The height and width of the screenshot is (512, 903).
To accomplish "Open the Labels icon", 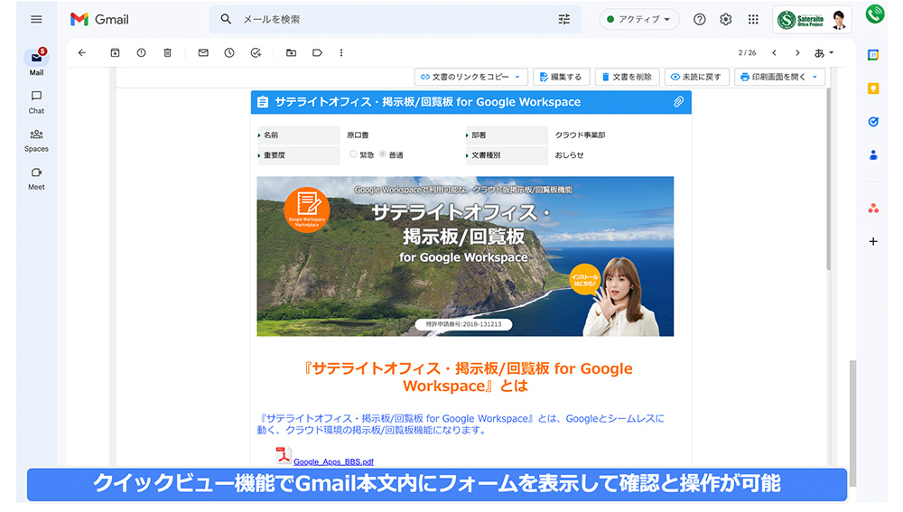I will tap(317, 52).
